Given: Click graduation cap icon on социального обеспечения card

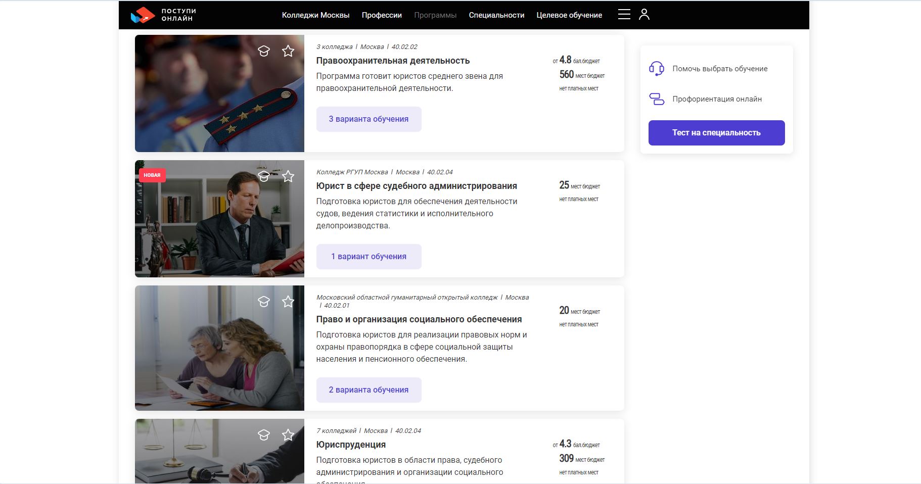Looking at the screenshot, I should click(264, 302).
